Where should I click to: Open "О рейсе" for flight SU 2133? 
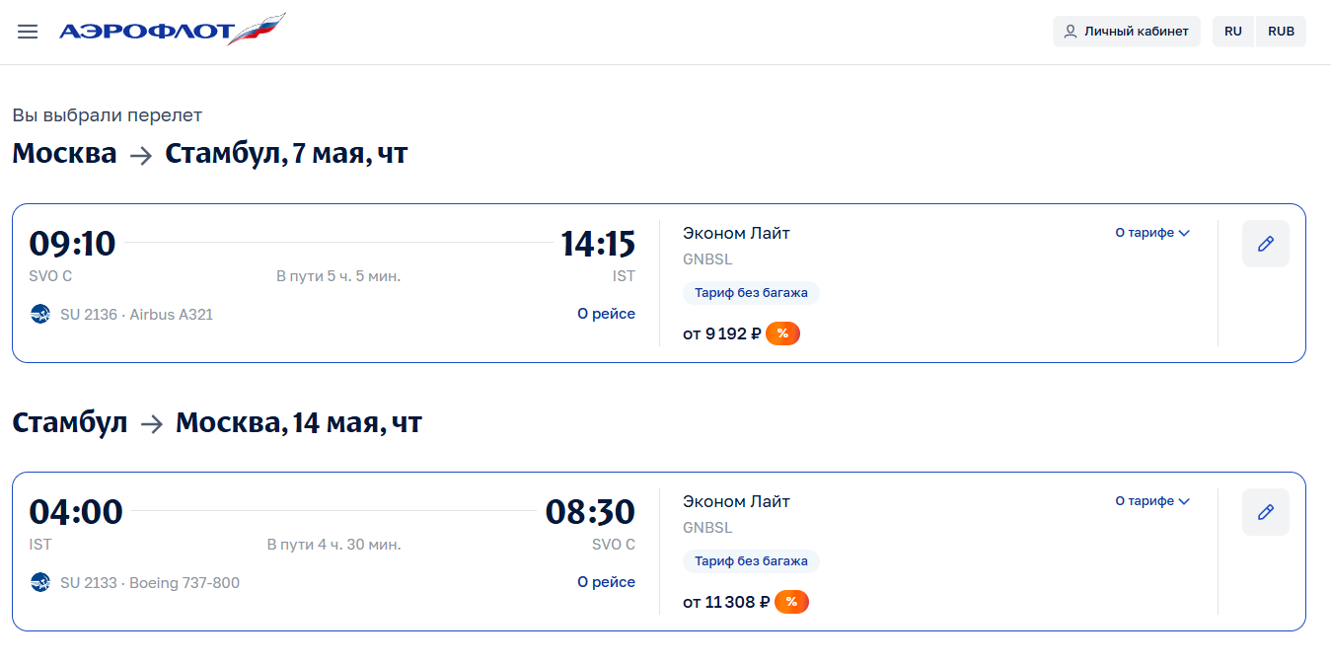(606, 582)
